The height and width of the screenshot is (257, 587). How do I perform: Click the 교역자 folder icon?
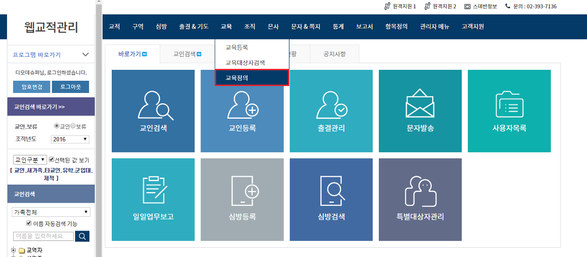pos(22,250)
